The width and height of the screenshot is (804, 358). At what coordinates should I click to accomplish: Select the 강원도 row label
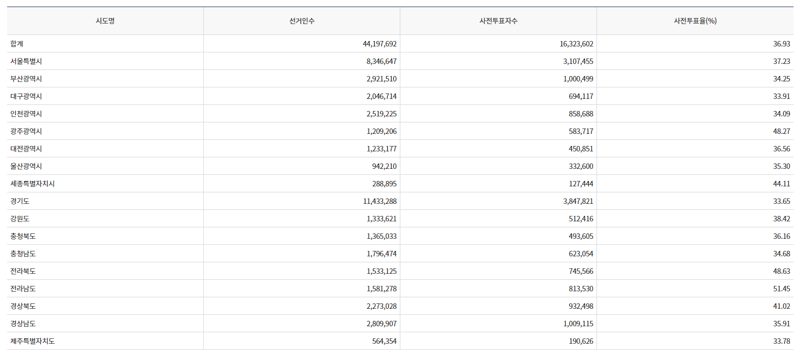pyautogui.click(x=20, y=219)
